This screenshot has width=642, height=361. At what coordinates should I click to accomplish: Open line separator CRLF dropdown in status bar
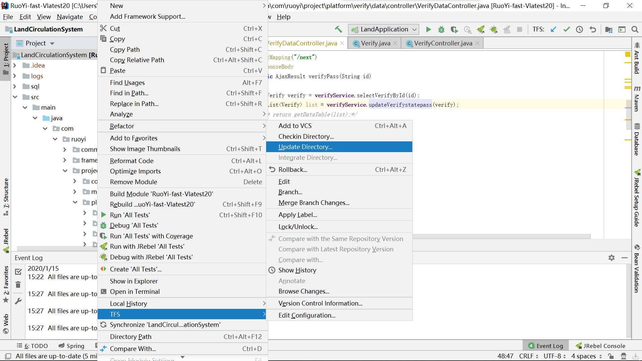529,356
